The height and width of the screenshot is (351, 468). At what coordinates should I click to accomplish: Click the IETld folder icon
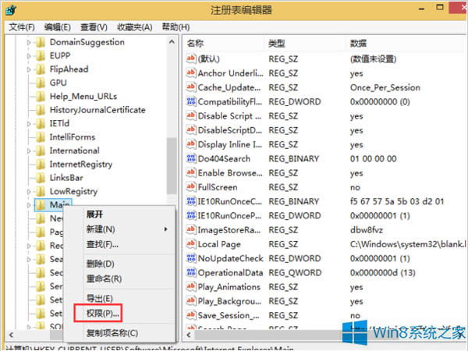coord(41,123)
